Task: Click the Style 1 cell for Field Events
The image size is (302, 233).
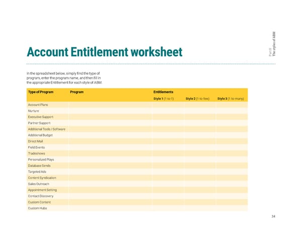Action: click(x=167, y=147)
